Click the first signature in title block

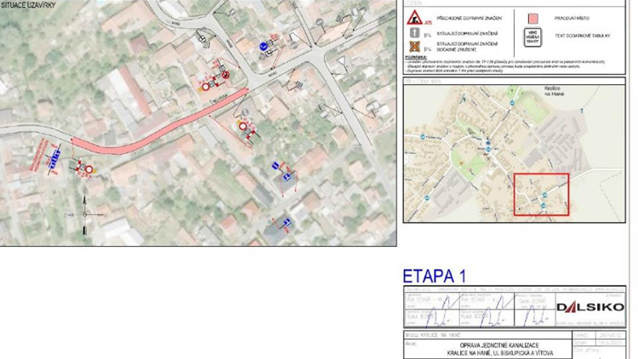[437, 317]
